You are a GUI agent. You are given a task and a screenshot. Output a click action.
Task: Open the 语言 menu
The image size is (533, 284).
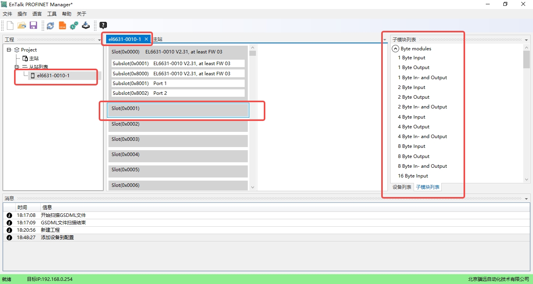[37, 14]
